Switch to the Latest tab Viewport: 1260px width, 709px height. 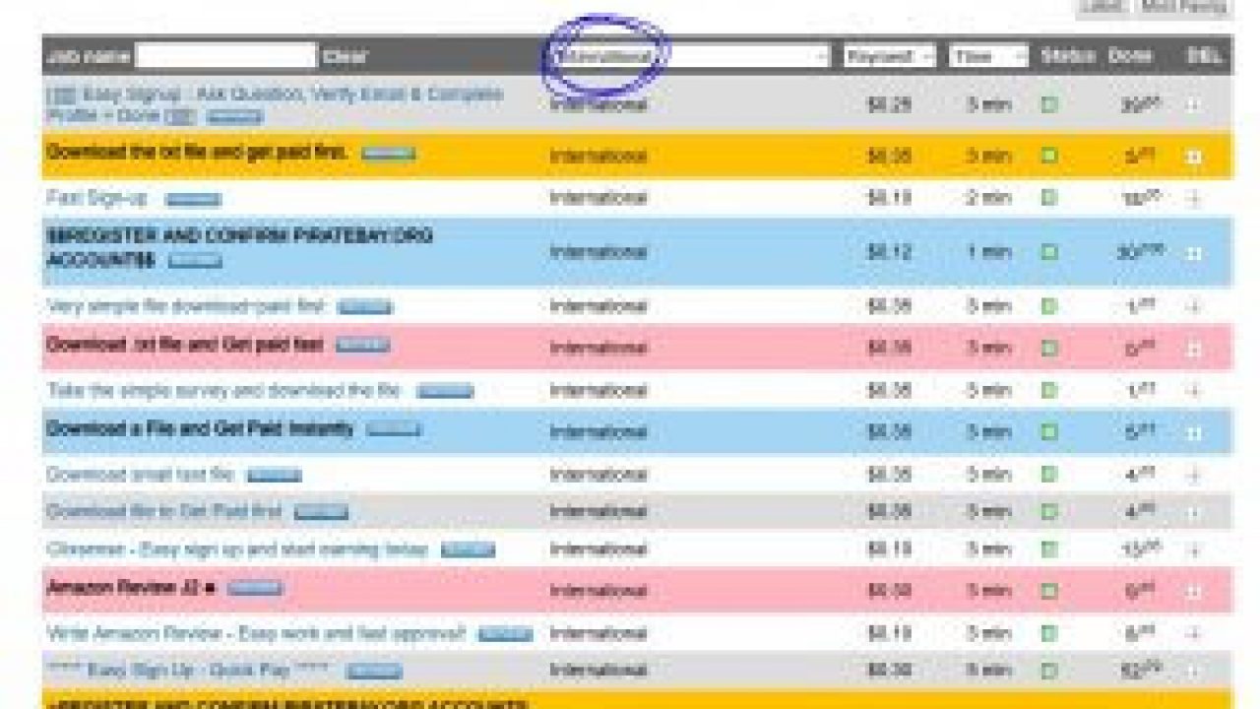click(x=1102, y=7)
